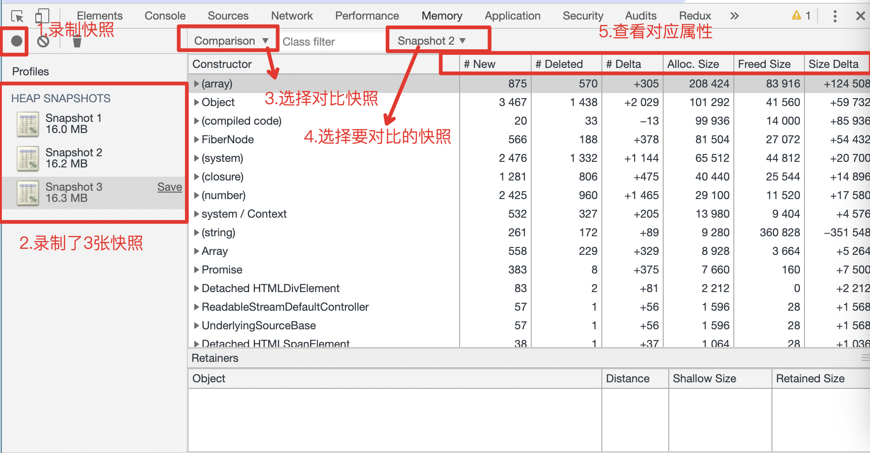
Task: Click the Retainers panel header
Action: coord(529,358)
